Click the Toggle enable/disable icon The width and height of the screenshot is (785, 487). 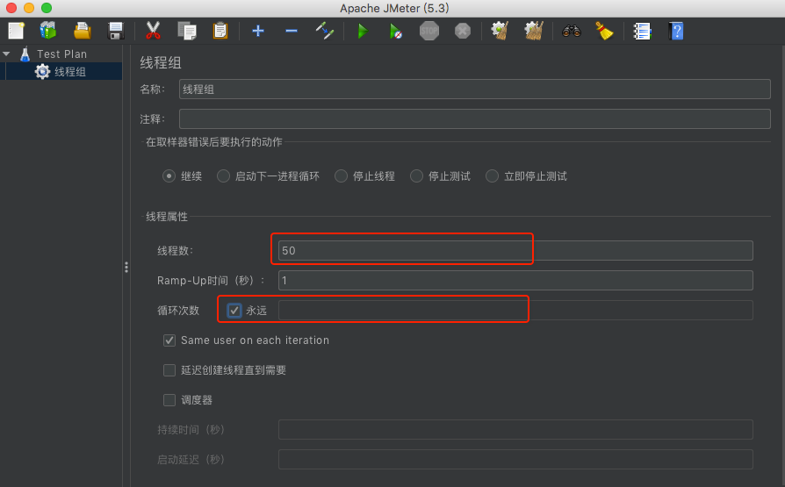click(x=324, y=31)
